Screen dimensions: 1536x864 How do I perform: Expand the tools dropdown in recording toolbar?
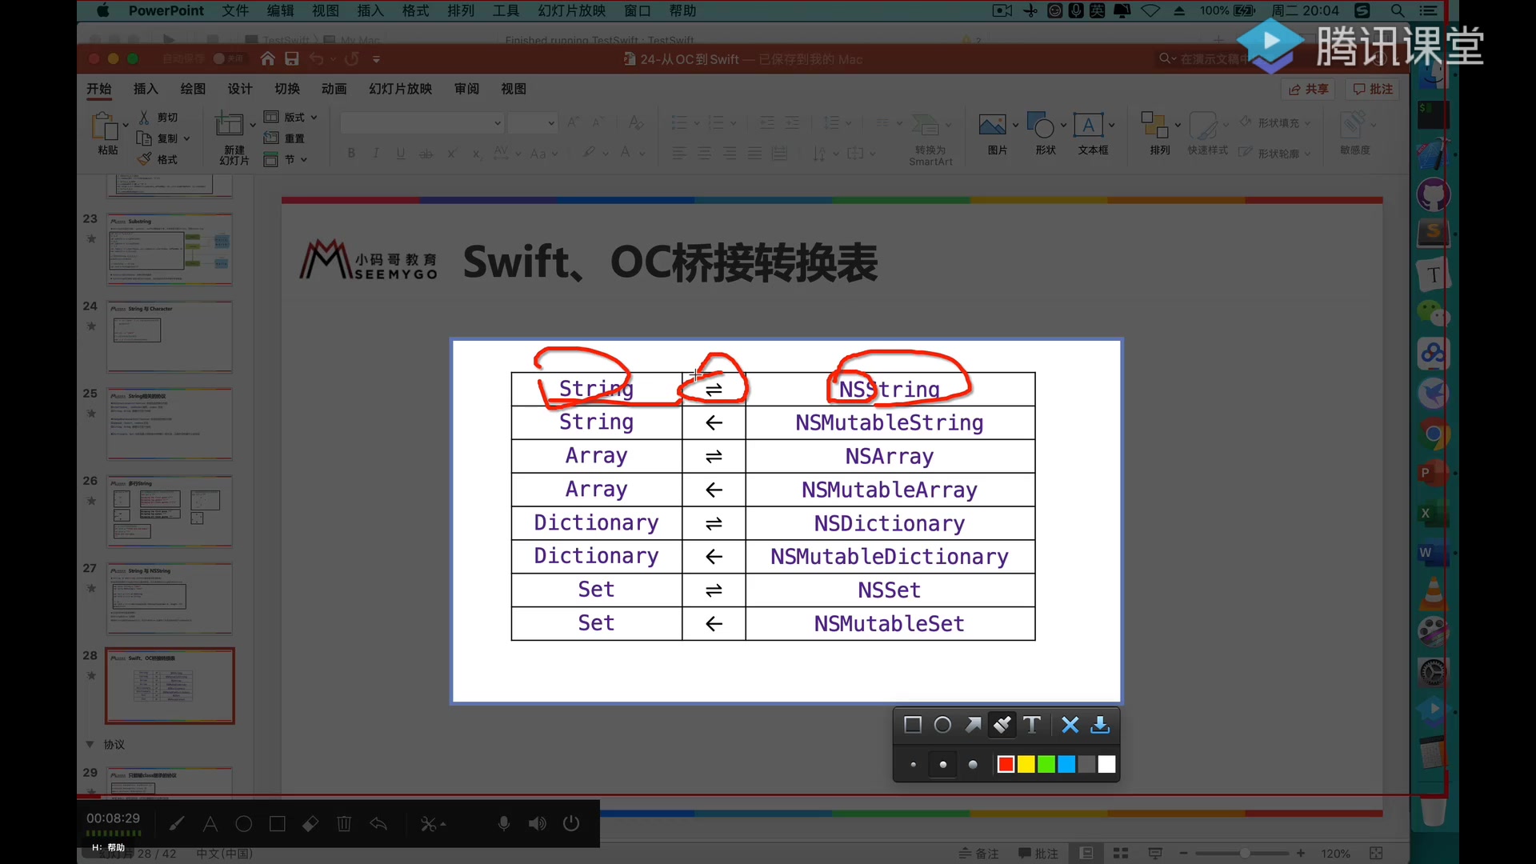point(434,824)
